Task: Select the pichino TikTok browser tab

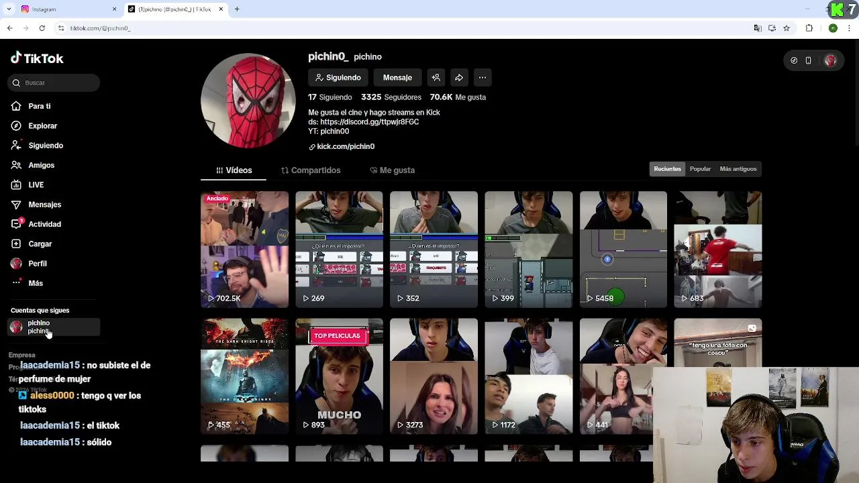Action: (x=176, y=9)
